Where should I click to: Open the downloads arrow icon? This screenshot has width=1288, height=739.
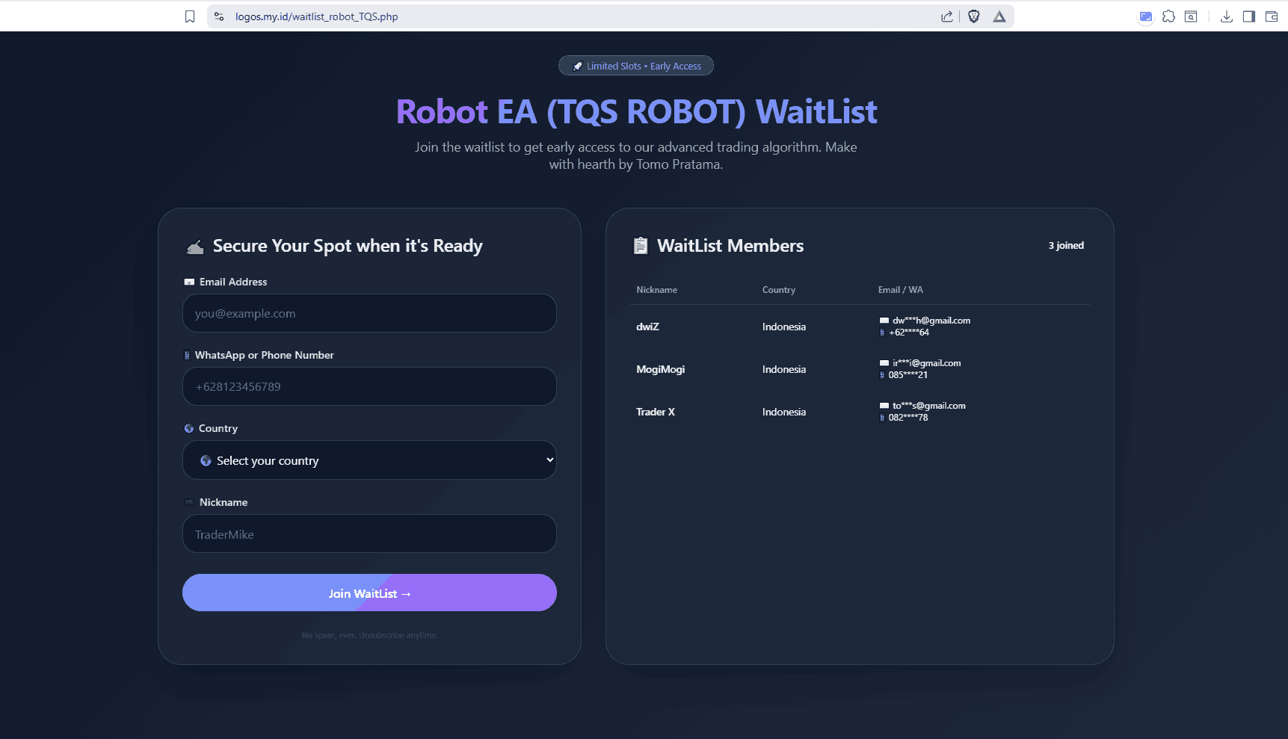click(x=1227, y=16)
